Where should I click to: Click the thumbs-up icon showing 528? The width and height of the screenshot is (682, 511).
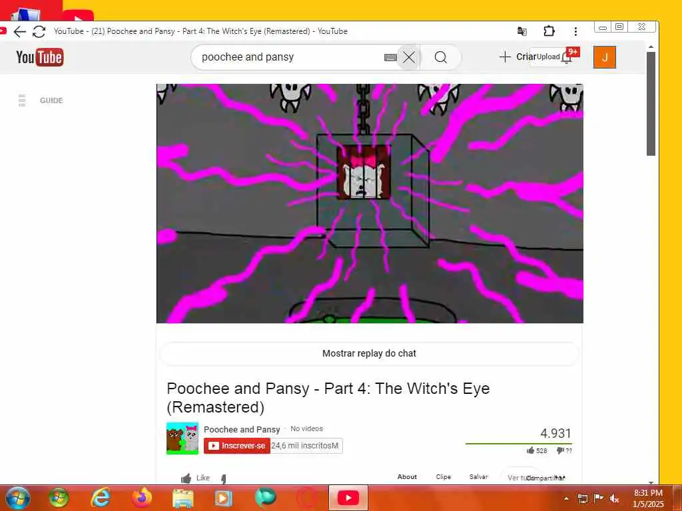pyautogui.click(x=530, y=450)
